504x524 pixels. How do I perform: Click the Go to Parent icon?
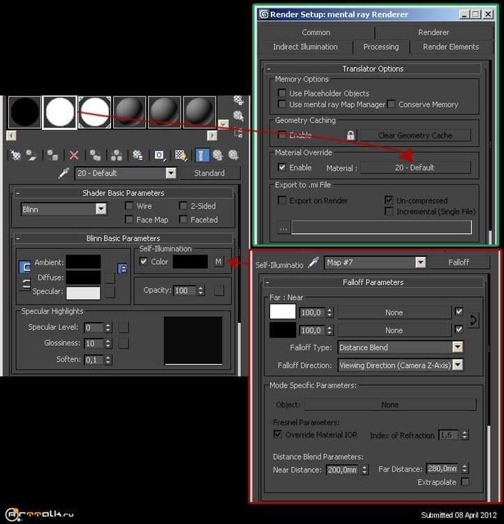pyautogui.click(x=218, y=155)
